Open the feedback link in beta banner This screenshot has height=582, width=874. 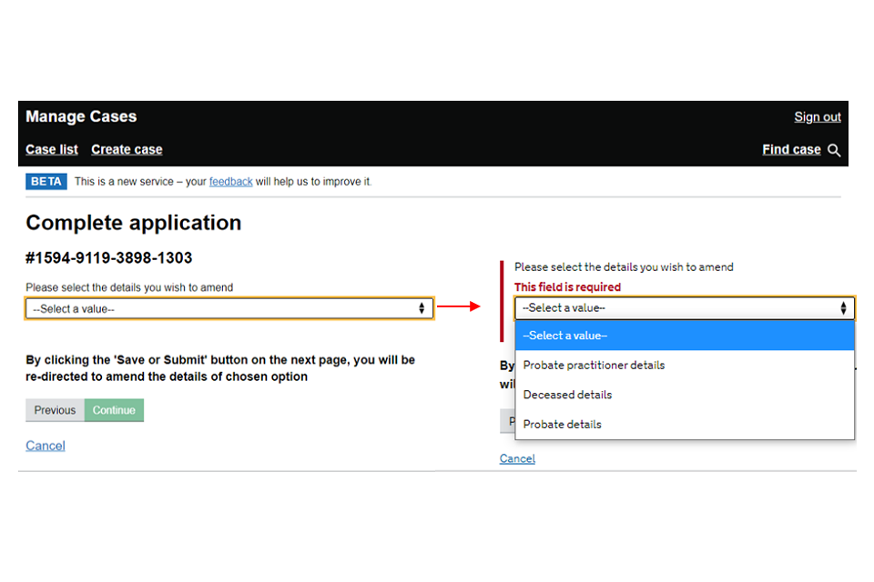[x=230, y=182]
